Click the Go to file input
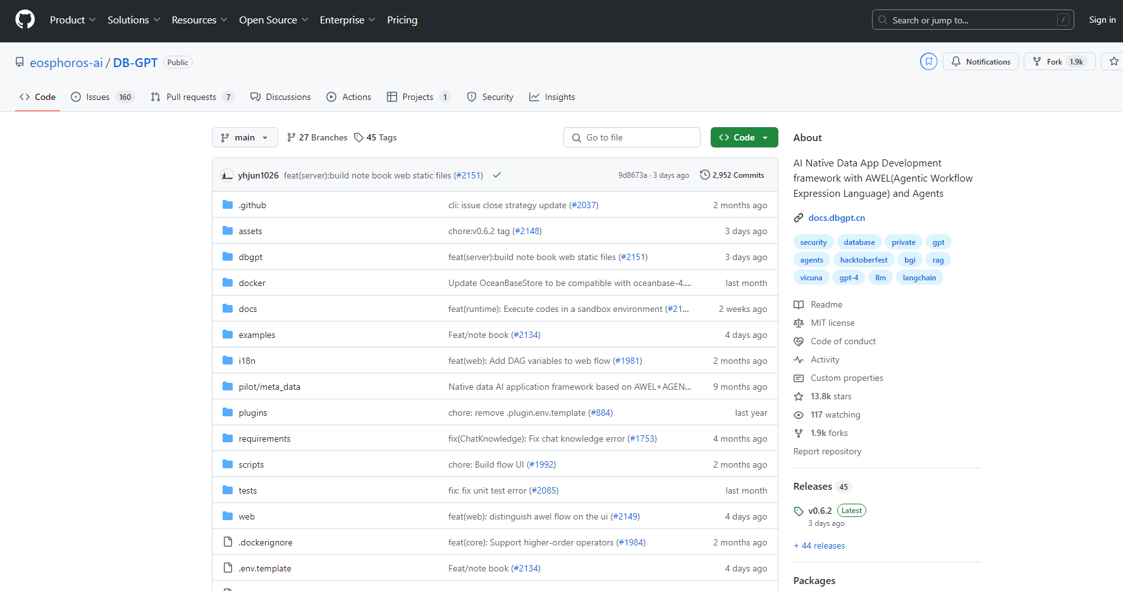Screen dimensions: 1123x591 [632, 137]
